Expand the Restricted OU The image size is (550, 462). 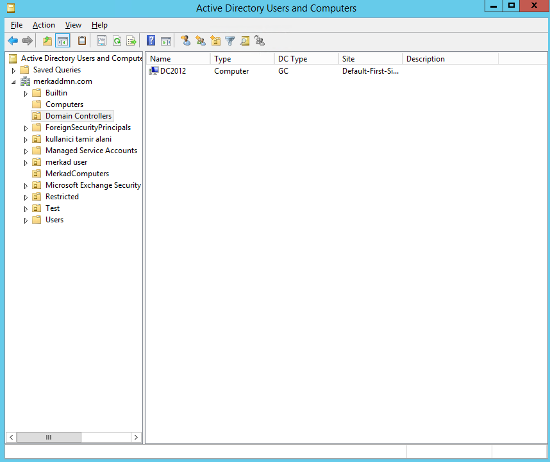[x=26, y=197]
